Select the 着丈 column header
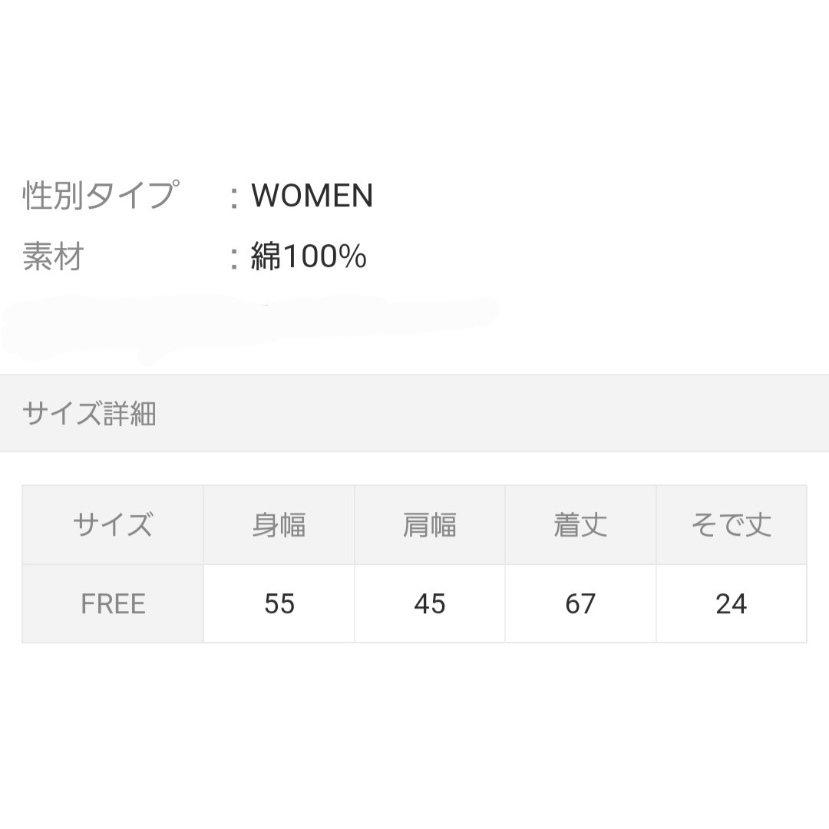829x829 pixels. pos(580,524)
